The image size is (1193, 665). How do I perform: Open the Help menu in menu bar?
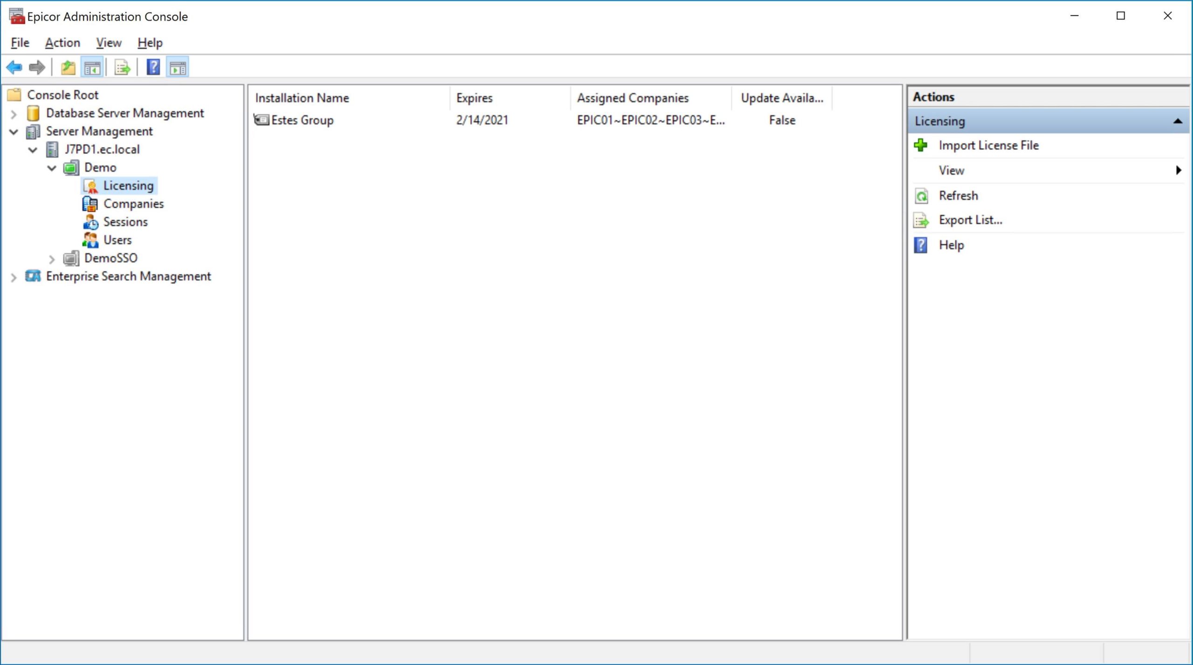(150, 43)
